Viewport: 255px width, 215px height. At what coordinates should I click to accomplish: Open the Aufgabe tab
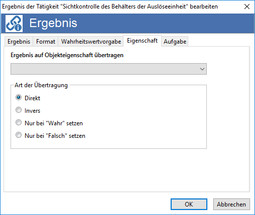tap(175, 42)
